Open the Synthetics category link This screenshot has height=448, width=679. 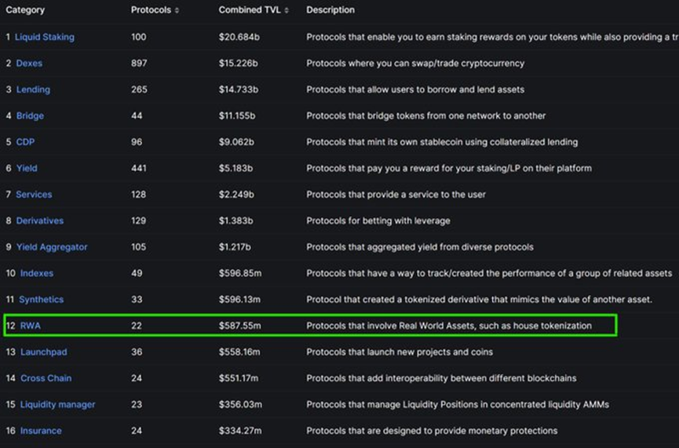click(42, 300)
